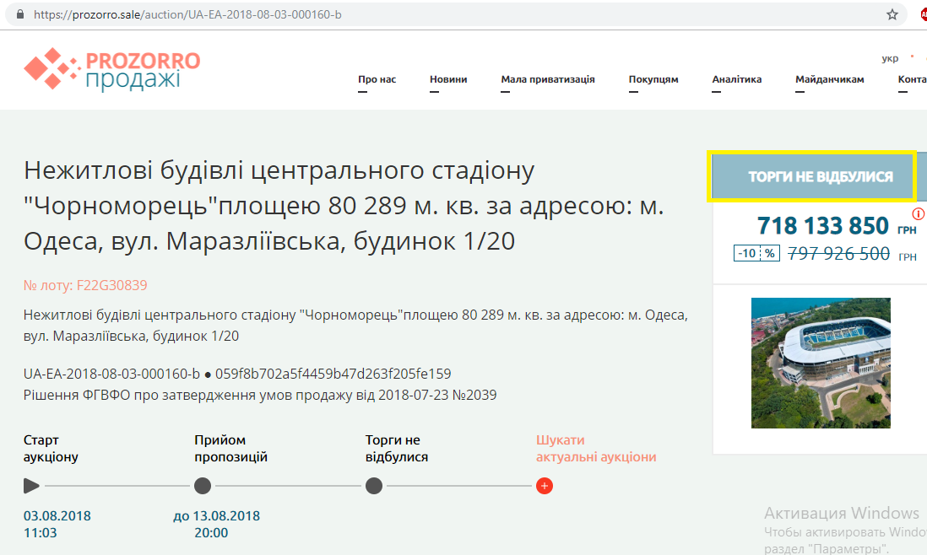Open the Новини section
The image size is (927, 555).
[447, 78]
